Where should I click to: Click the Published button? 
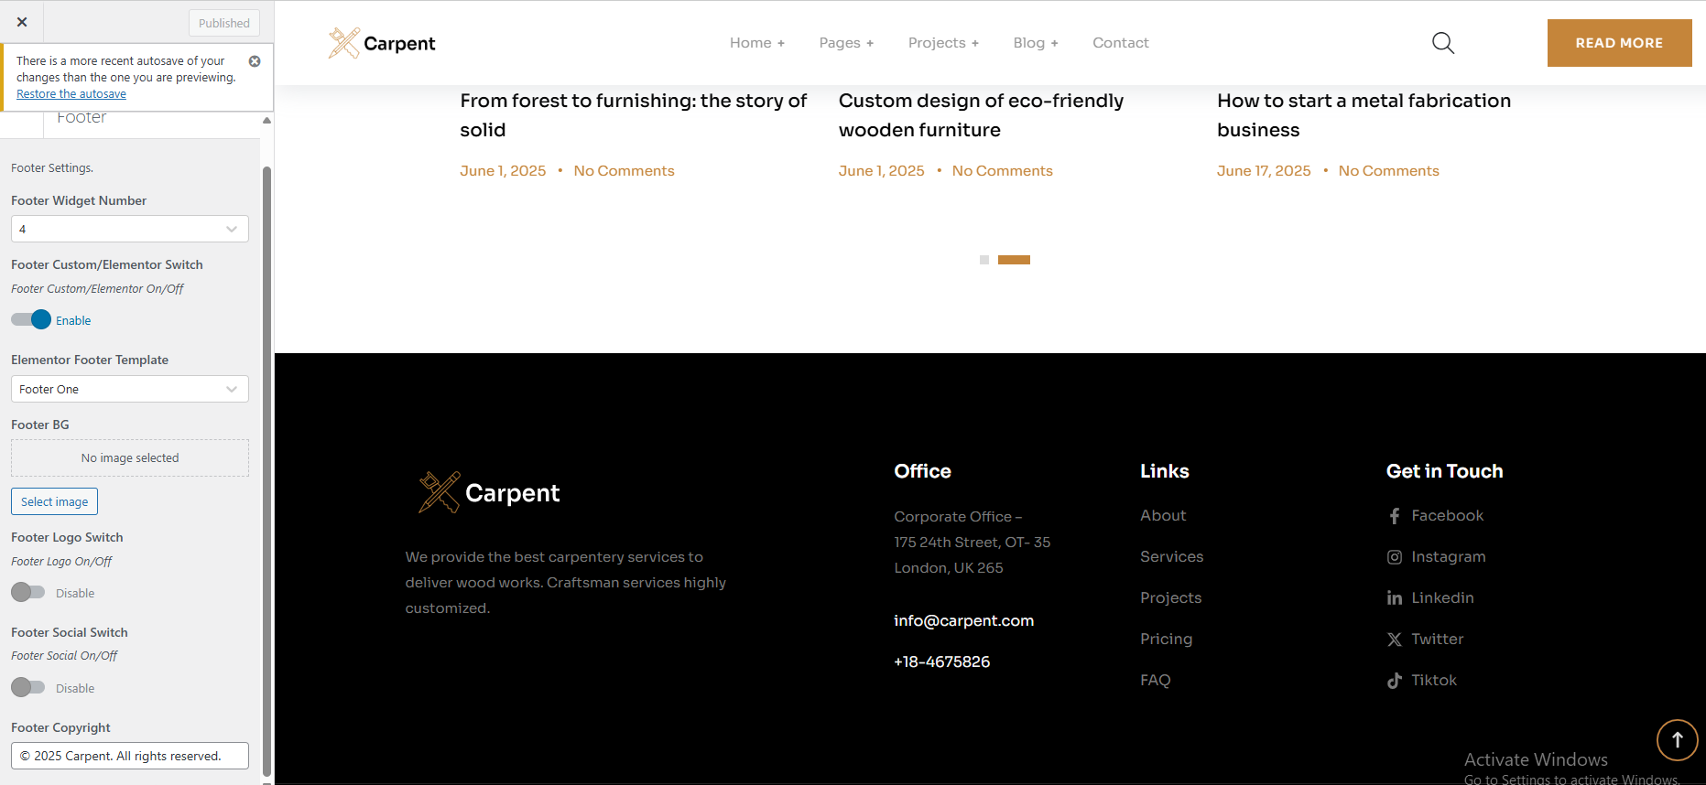224,23
